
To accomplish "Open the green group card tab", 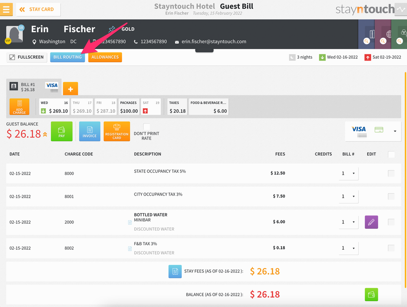I will pos(399,34).
